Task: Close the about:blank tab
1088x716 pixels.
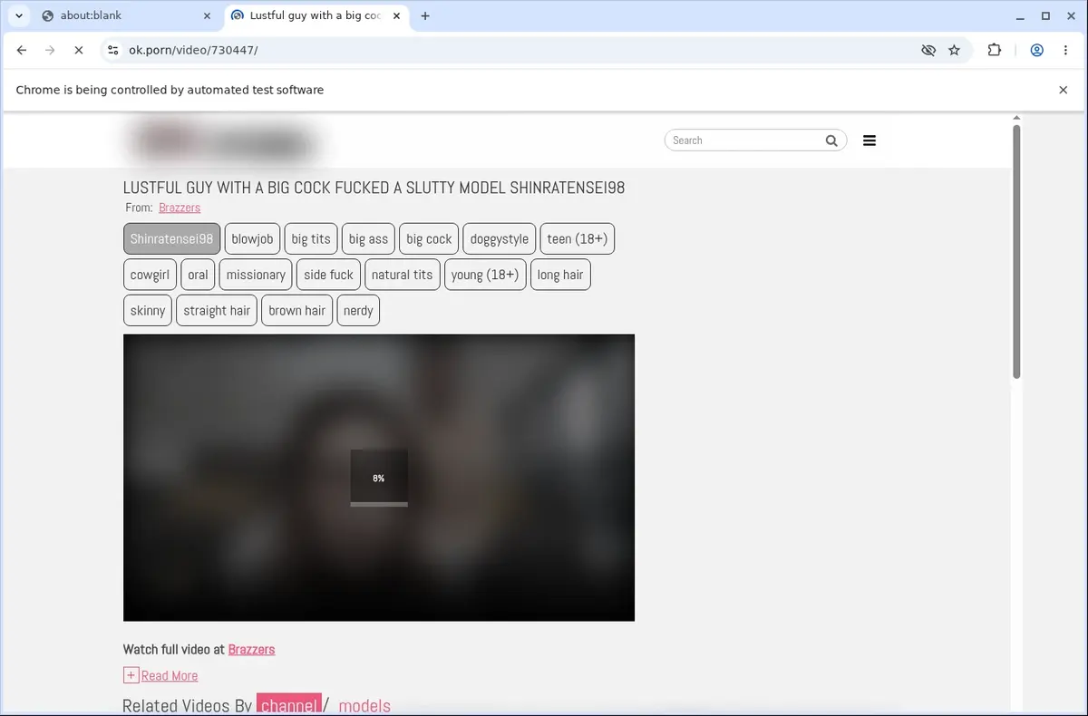Action: (208, 15)
